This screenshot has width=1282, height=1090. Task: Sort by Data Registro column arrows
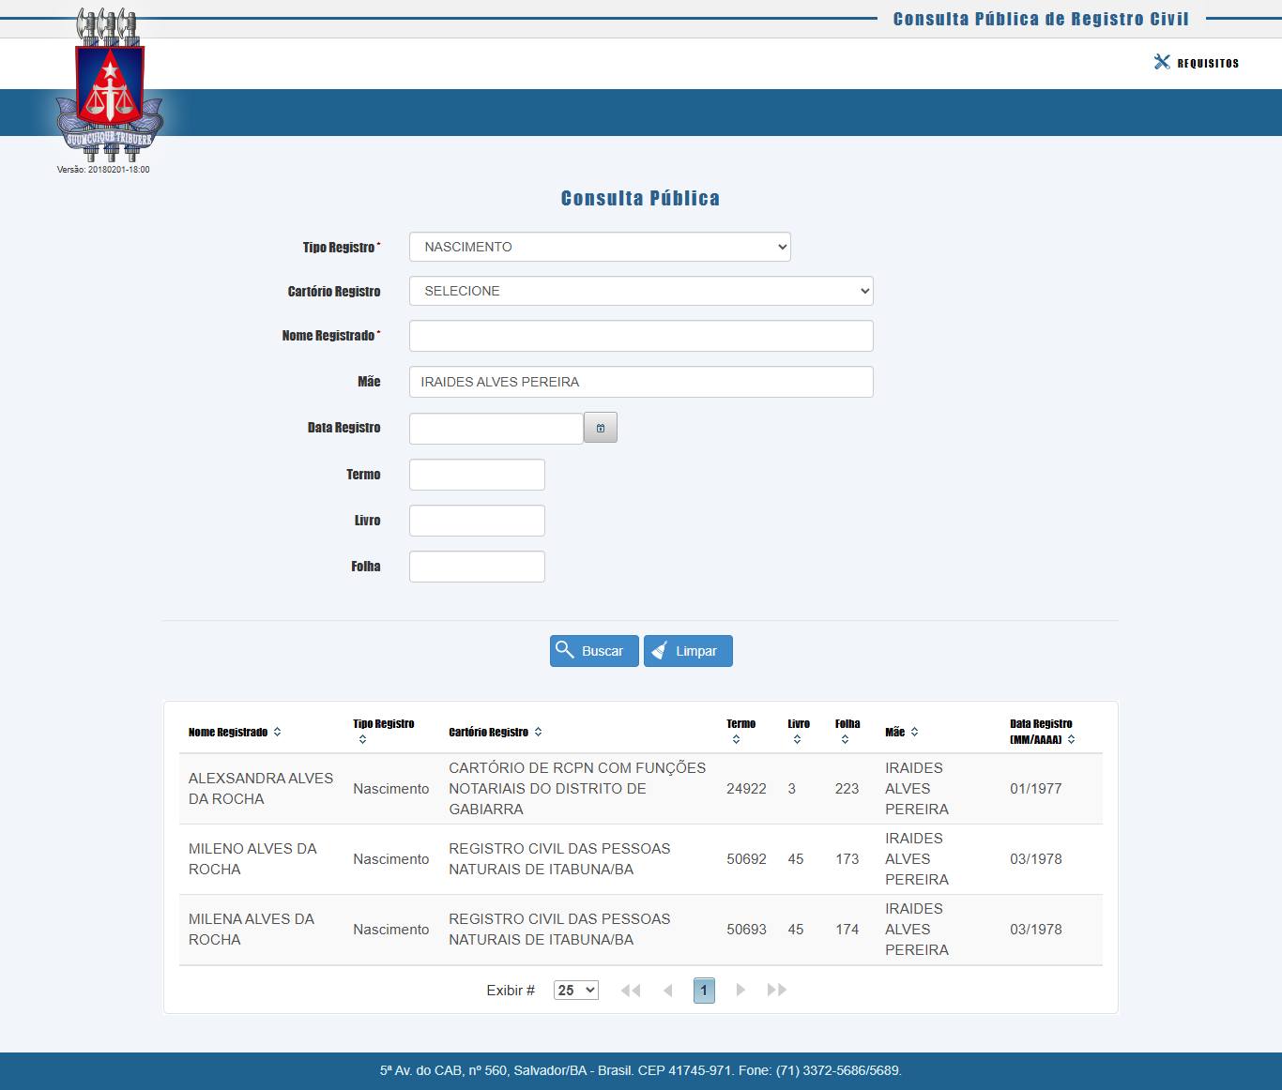point(1071,740)
